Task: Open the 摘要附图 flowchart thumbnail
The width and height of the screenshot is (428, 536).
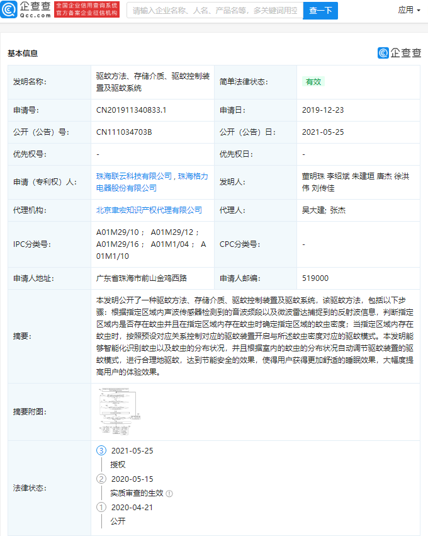Action: [114, 411]
